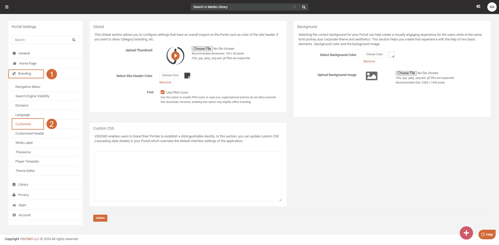499x245 pixels.
Task: Toggle the Use PNG Icons checkbox
Action: coord(162,92)
